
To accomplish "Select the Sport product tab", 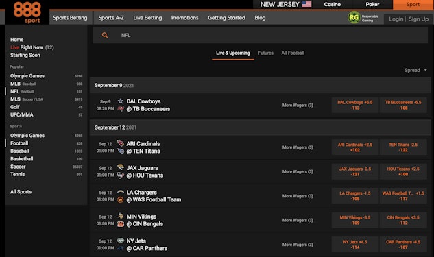I will click(413, 4).
